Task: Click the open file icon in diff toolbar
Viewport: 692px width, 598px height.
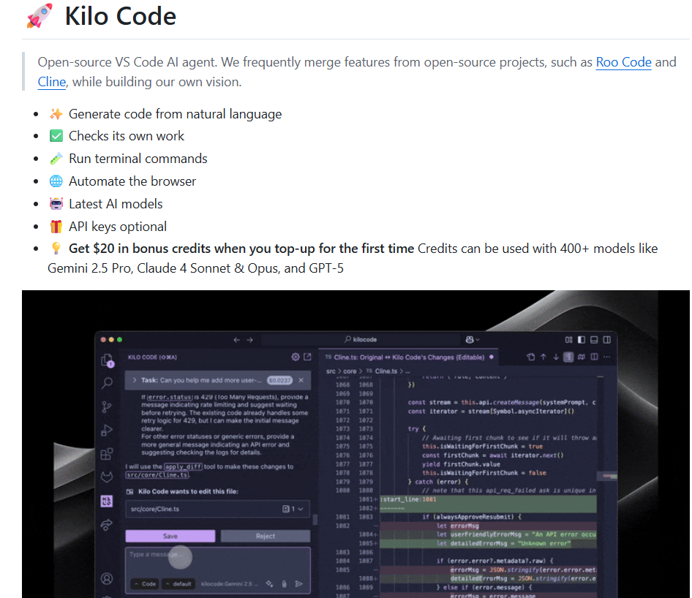Action: [531, 357]
